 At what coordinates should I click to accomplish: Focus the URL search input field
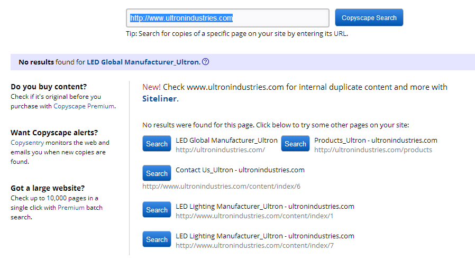click(227, 18)
